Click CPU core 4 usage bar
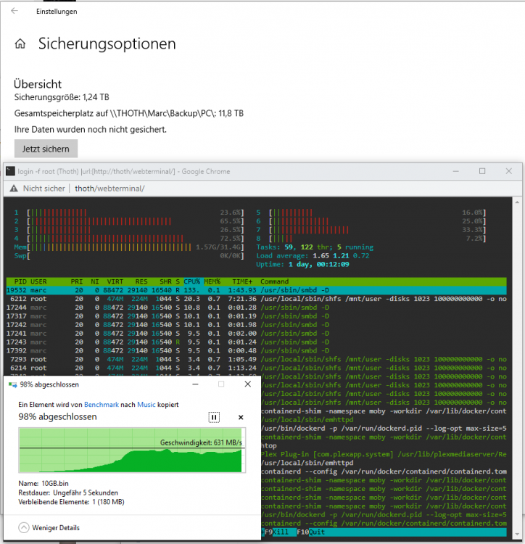The image size is (525, 544). click(129, 239)
